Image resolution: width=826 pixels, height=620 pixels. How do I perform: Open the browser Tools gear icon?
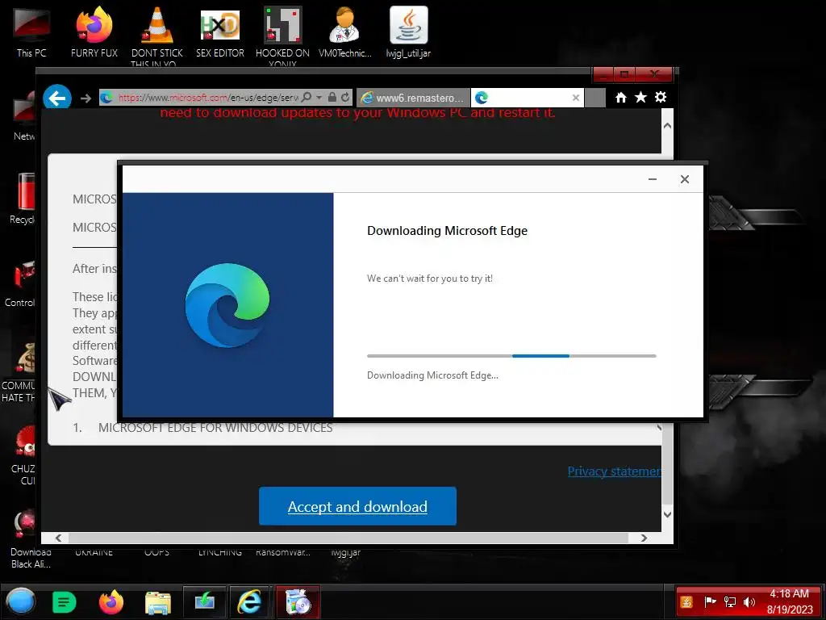pyautogui.click(x=661, y=97)
